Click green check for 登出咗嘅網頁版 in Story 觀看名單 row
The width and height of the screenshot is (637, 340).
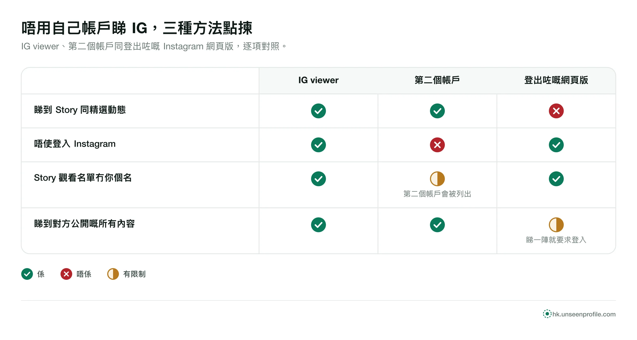[x=556, y=179]
